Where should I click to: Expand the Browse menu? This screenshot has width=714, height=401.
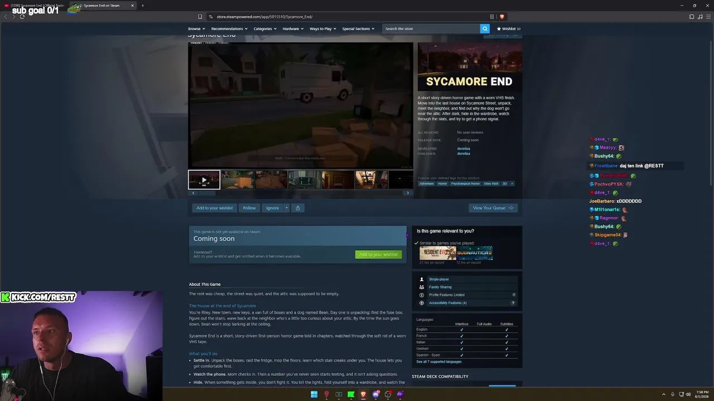point(196,28)
